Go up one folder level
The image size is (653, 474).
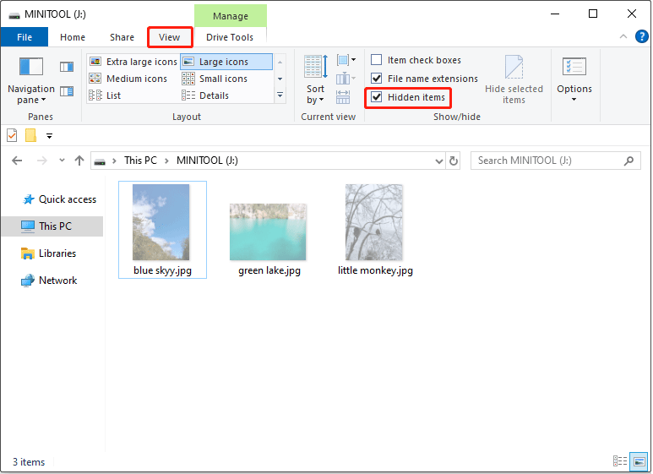(x=79, y=161)
